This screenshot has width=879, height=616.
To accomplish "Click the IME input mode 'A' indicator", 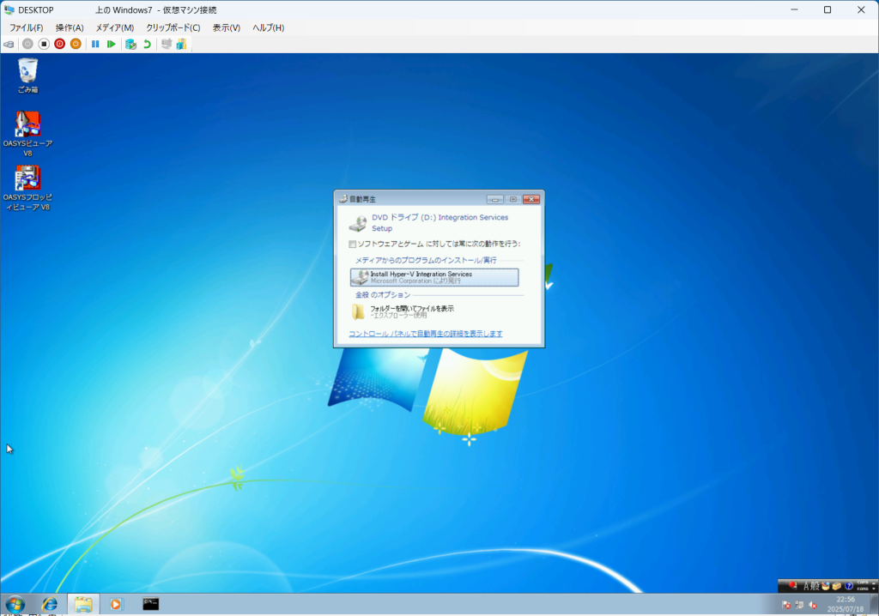I will point(807,586).
